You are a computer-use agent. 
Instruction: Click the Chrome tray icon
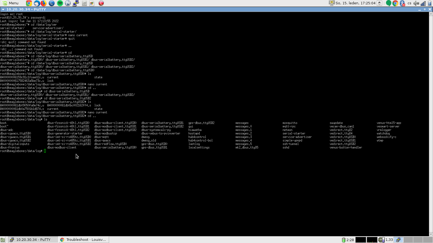[x=395, y=3]
